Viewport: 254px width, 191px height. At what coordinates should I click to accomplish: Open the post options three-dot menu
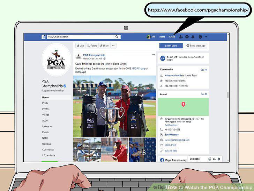point(153,55)
